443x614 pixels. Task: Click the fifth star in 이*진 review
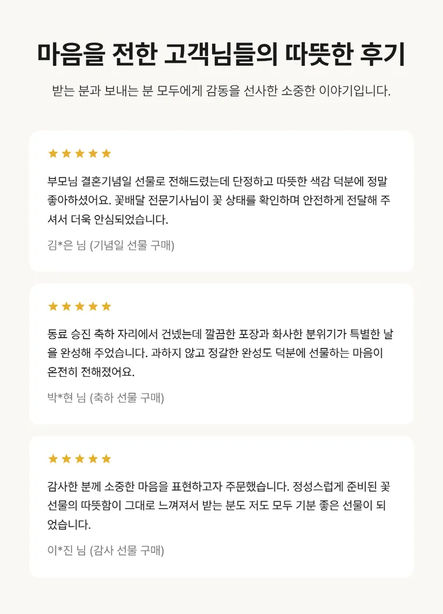point(106,459)
